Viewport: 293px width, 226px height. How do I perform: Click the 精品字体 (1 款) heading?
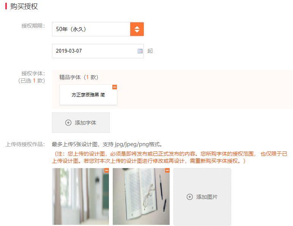tap(79, 77)
